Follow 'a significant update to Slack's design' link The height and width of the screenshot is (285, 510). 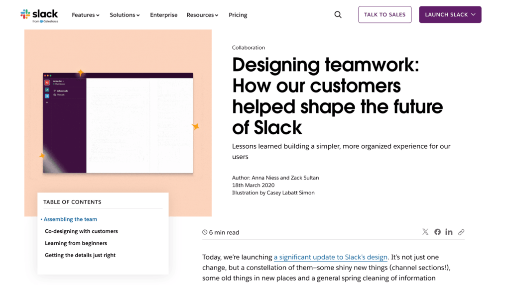coord(330,257)
